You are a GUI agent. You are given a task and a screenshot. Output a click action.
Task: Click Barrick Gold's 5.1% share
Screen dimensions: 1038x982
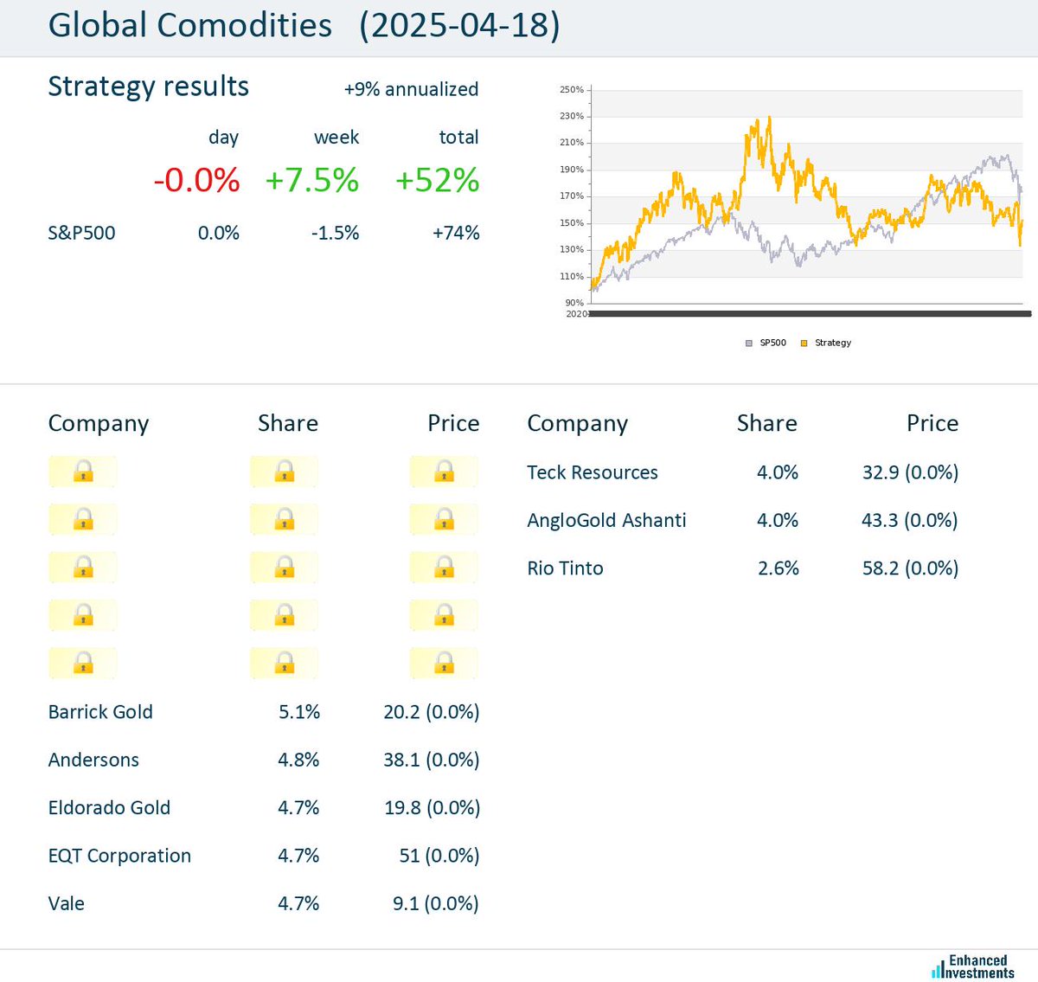tap(299, 712)
